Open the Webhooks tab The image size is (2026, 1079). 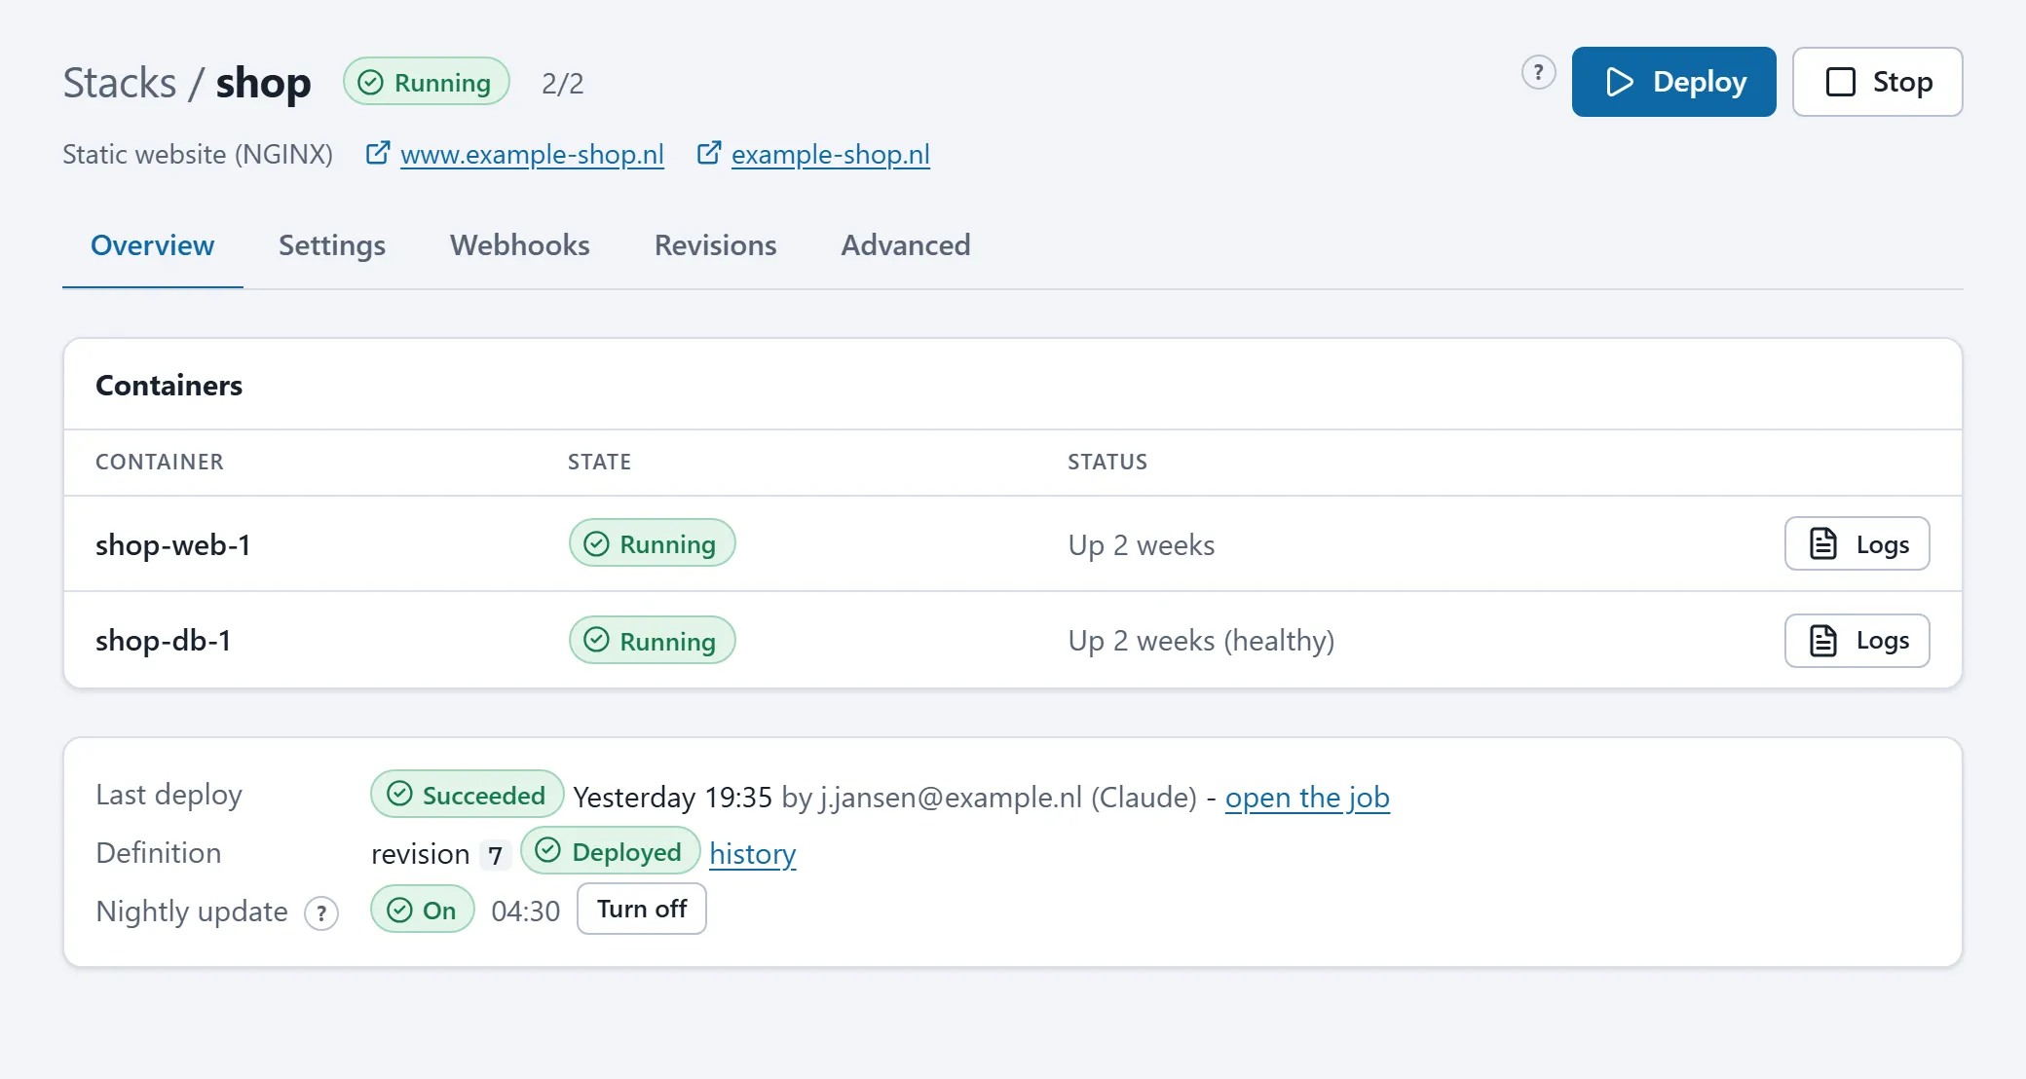click(x=520, y=245)
